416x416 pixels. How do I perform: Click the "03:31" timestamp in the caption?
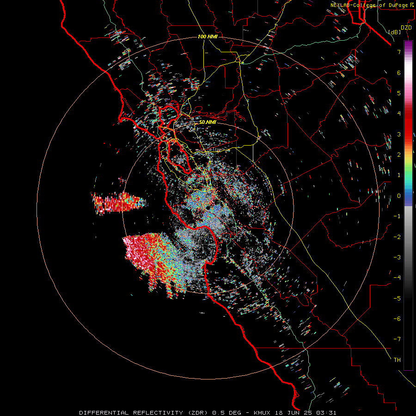(x=327, y=413)
